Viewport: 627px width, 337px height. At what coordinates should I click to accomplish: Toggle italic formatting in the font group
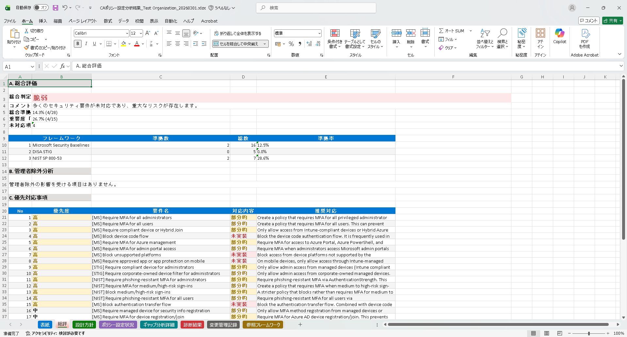86,43
